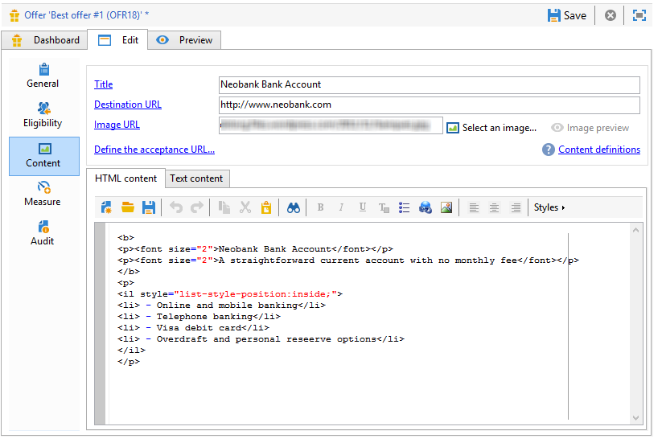Open the Eligibility section

(43, 115)
